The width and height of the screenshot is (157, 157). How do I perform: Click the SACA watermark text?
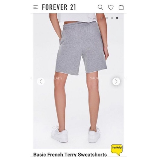pos(94,78)
